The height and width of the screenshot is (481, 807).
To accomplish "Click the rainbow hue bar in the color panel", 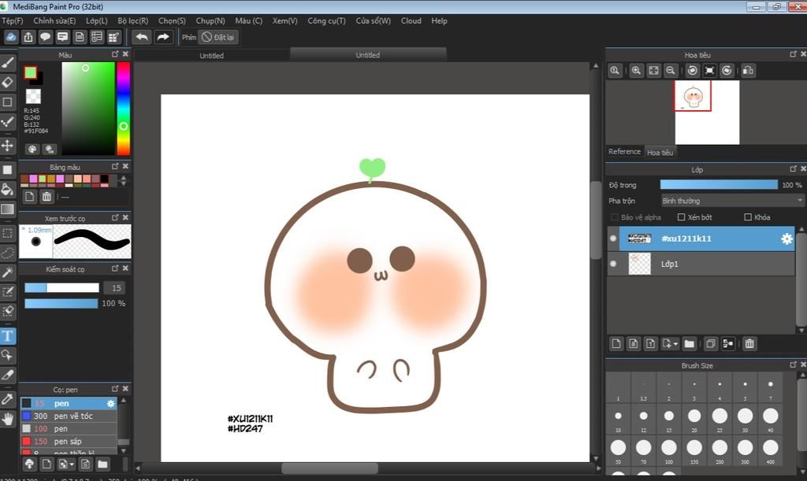I will [x=124, y=109].
